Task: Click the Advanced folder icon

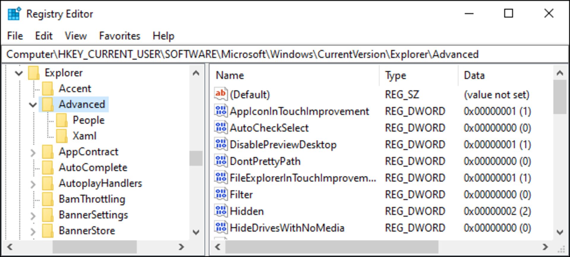Action: [x=48, y=104]
